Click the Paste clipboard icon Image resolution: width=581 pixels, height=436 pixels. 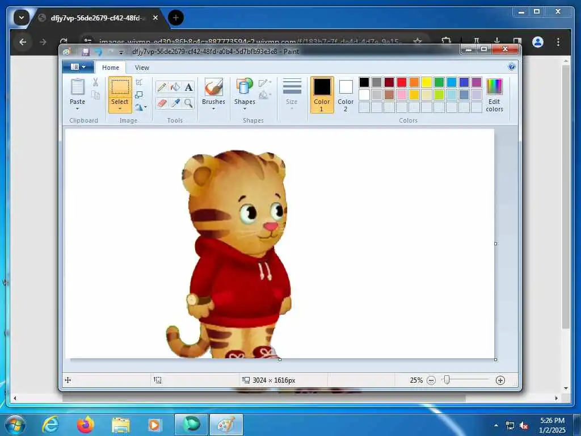point(77,87)
